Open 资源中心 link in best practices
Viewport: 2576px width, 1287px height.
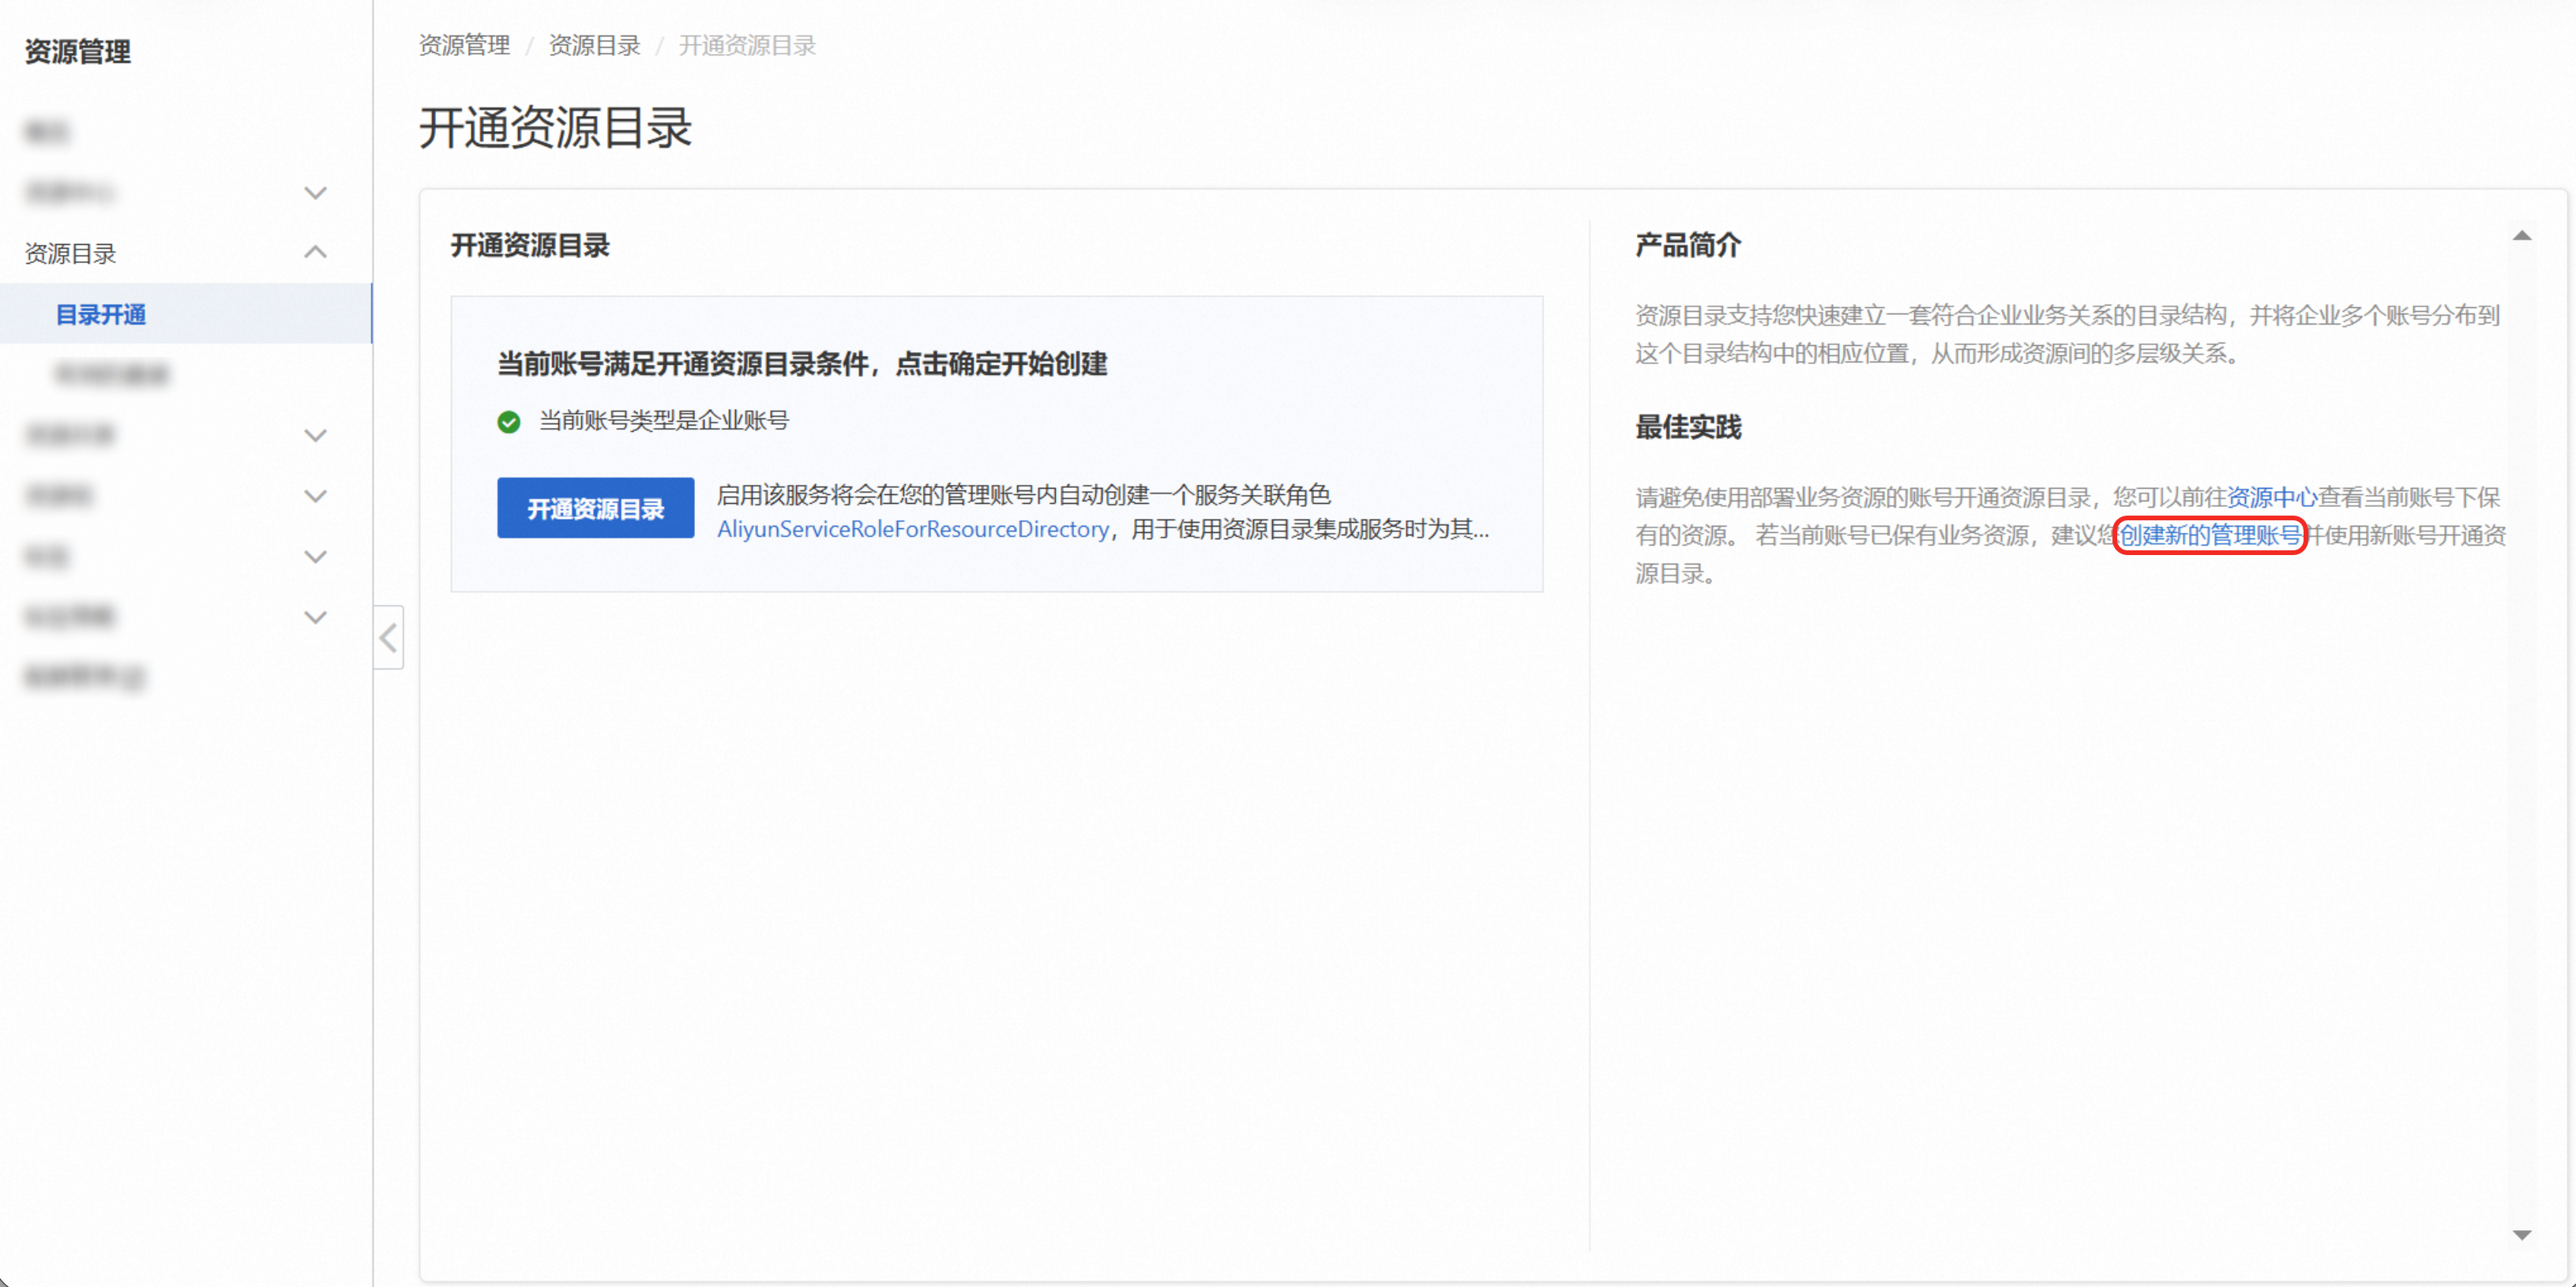2270,497
